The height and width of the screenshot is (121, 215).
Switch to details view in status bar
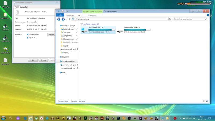204,101
